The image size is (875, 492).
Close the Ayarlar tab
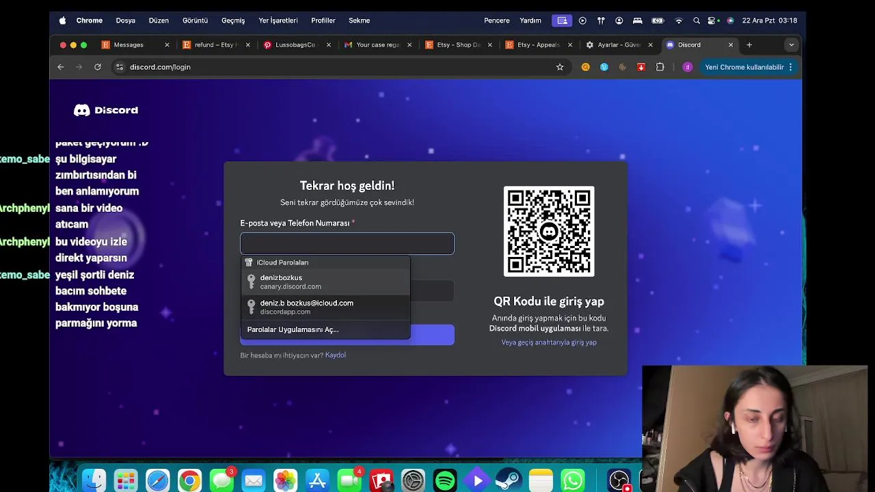[x=650, y=45]
